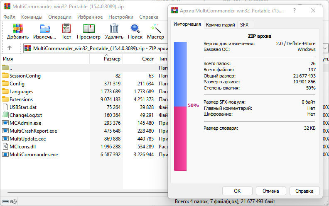Confirm dialog with OK button
The height and width of the screenshot is (206, 329).
tap(237, 191)
